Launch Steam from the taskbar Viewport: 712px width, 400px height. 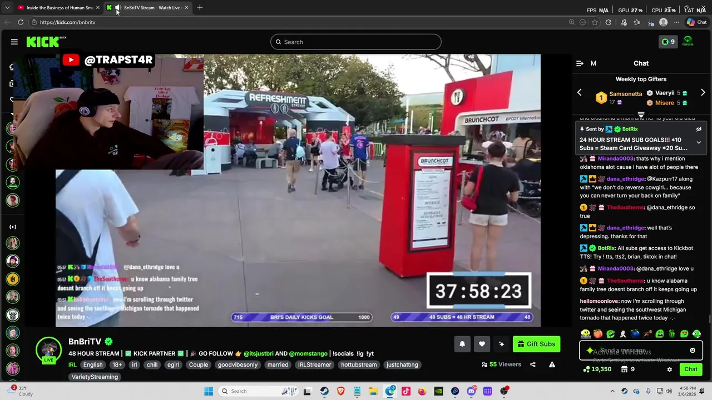324,391
